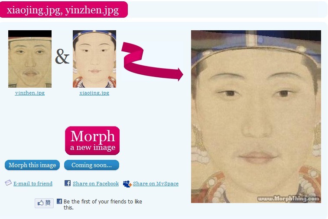
Task: Click the ampersand symbol between thumbnails
Action: [x=62, y=57]
